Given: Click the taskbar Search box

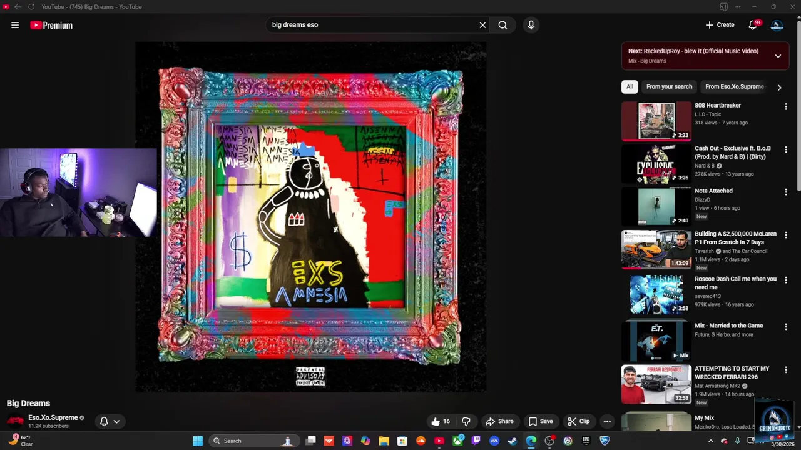Looking at the screenshot, I should [253, 441].
